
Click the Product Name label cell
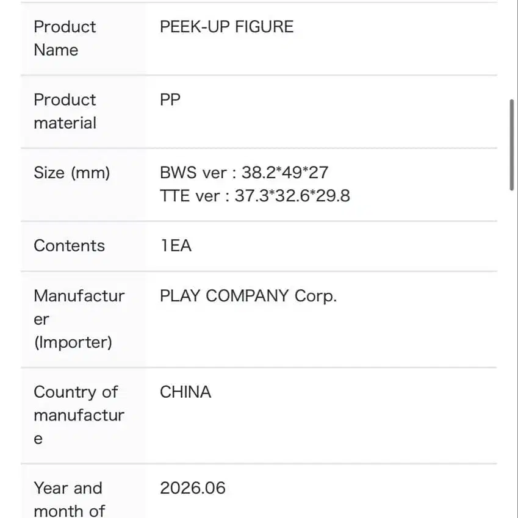click(x=83, y=38)
